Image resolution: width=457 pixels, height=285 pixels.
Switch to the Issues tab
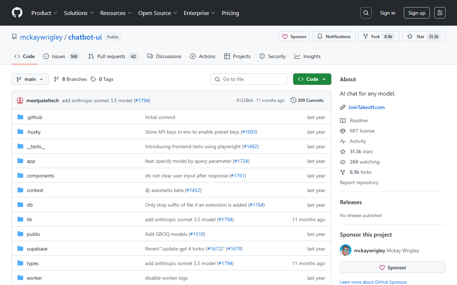click(61, 56)
